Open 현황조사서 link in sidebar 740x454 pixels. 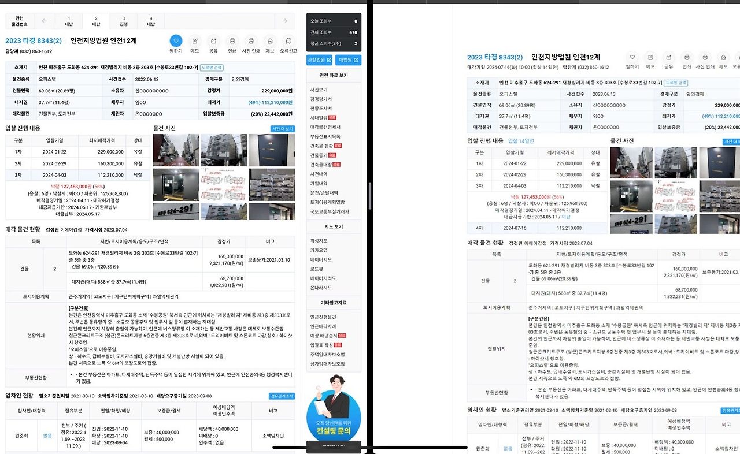(x=321, y=108)
